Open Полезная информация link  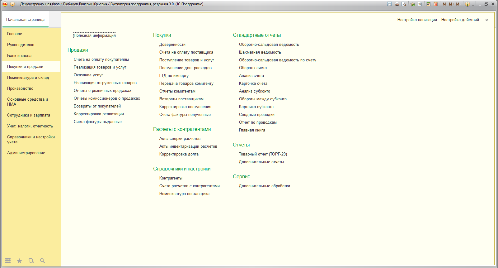point(95,35)
